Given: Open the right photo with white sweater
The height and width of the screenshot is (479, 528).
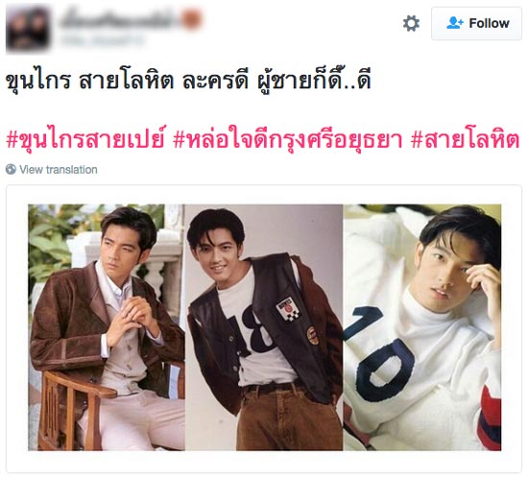Looking at the screenshot, I should (x=422, y=327).
